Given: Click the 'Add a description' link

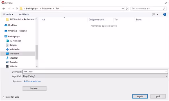Looking at the screenshot, I should (x=32, y=81).
